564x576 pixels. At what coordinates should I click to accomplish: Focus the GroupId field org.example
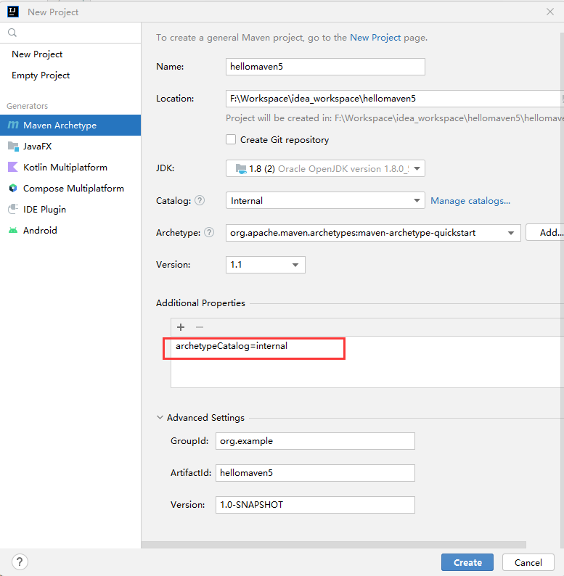[x=315, y=441]
